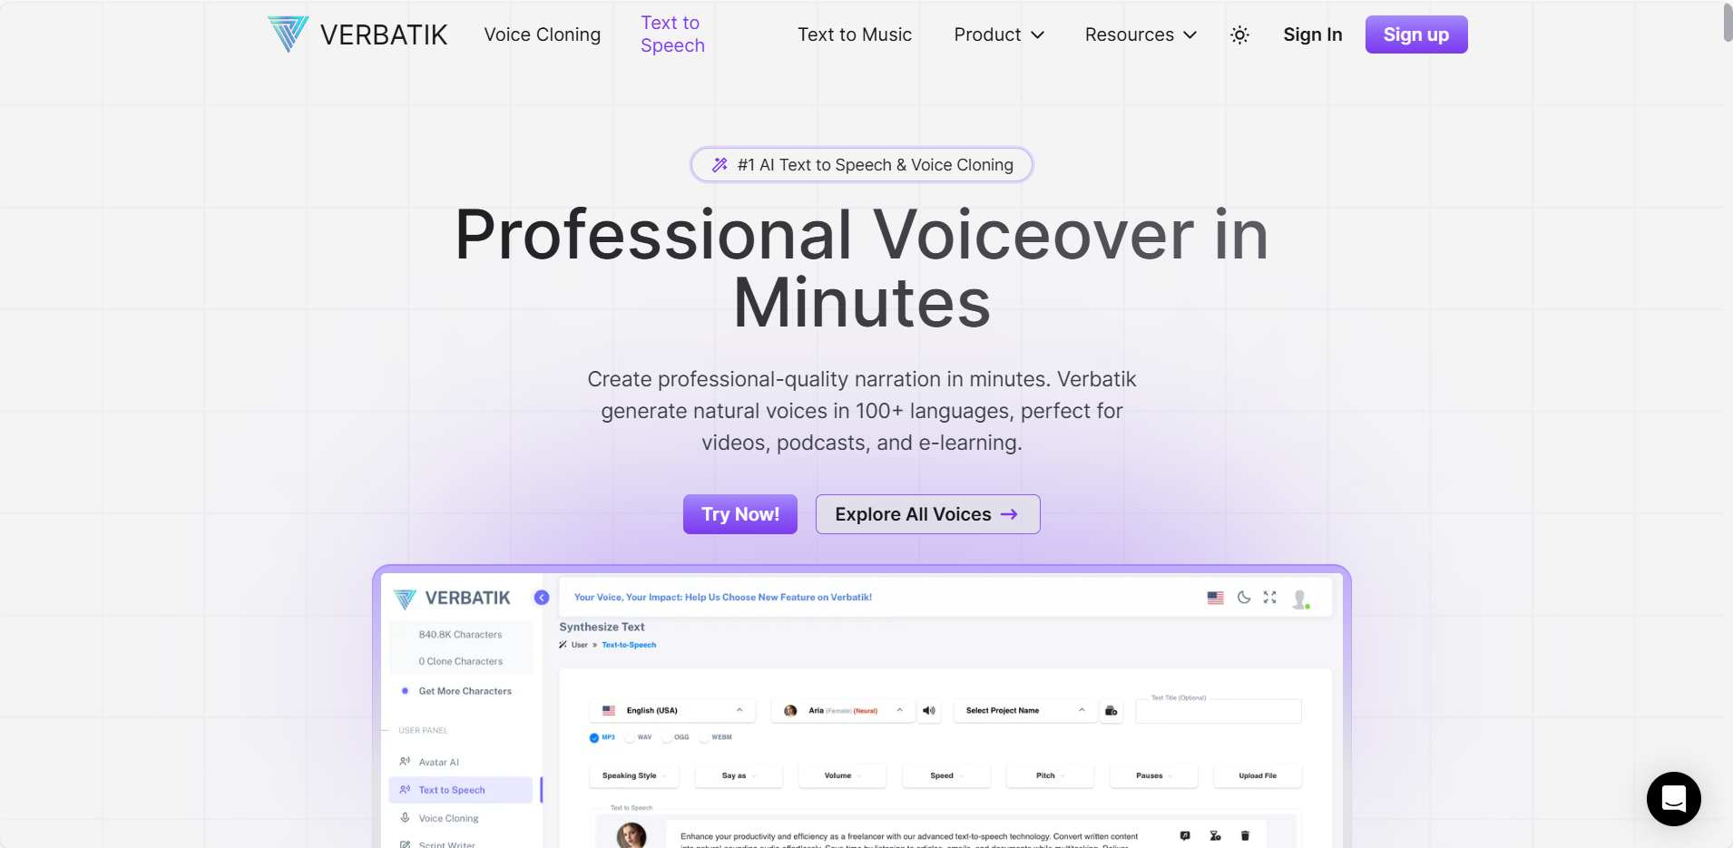Select the WAV format radio button
1733x848 pixels.
(630, 737)
